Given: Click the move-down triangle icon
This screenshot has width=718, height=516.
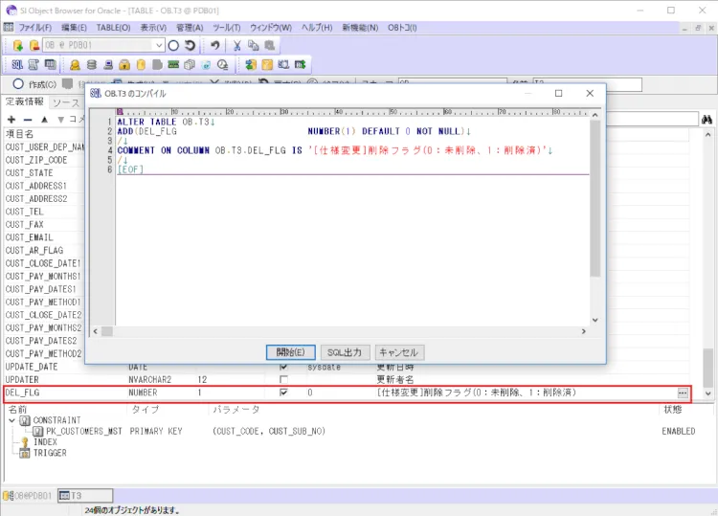Looking at the screenshot, I should [x=60, y=120].
